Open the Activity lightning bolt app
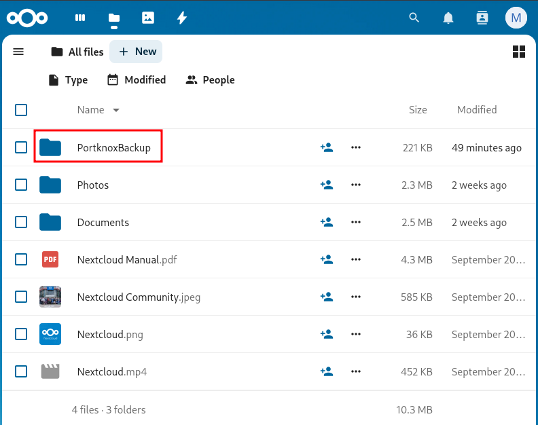Image resolution: width=538 pixels, height=425 pixels. (x=181, y=18)
